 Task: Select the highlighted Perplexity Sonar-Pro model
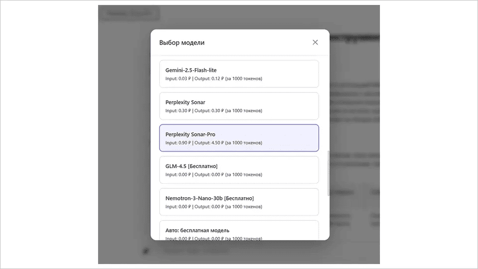(239, 138)
